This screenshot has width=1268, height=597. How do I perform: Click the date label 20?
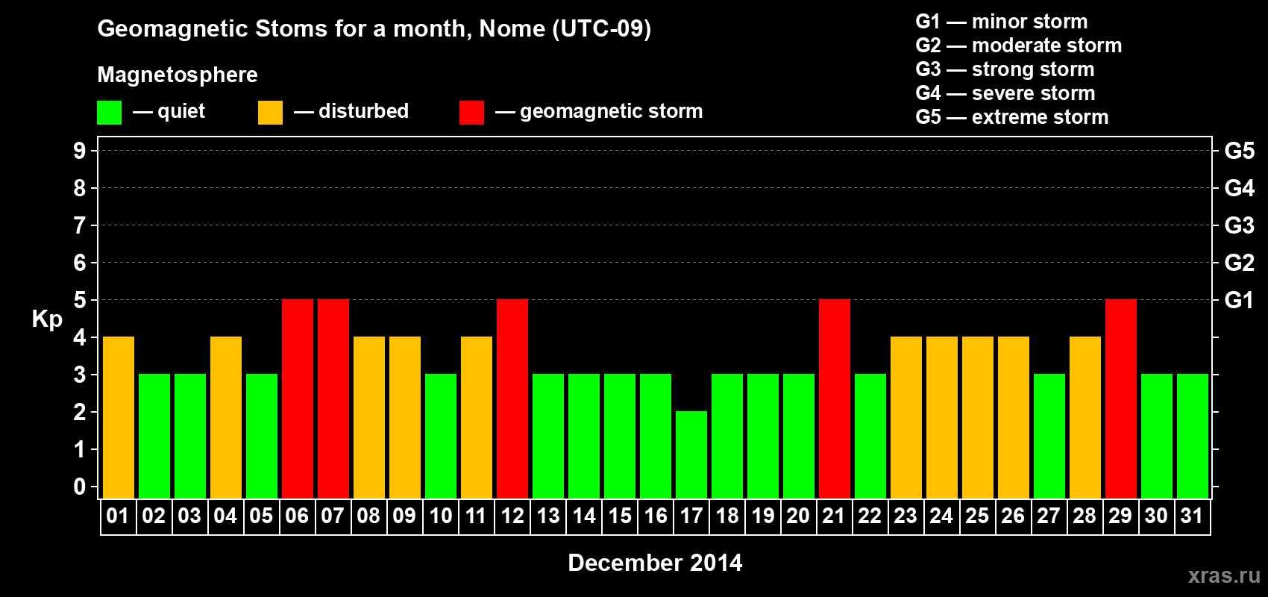[798, 516]
